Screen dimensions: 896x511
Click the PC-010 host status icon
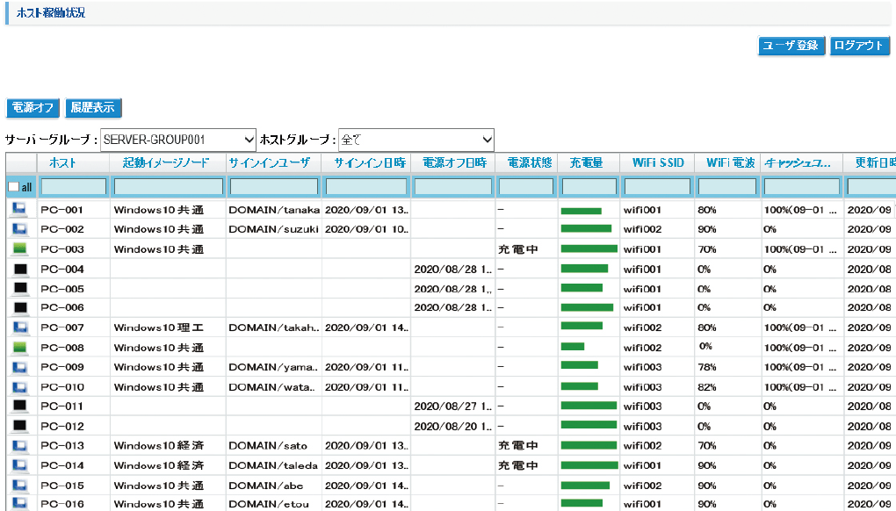pyautogui.click(x=20, y=386)
